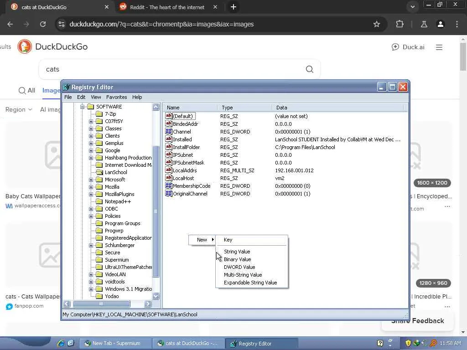This screenshot has height=350, width=467.
Task: Click the tree pane horizontal scrollbar thumb
Action: [101, 304]
